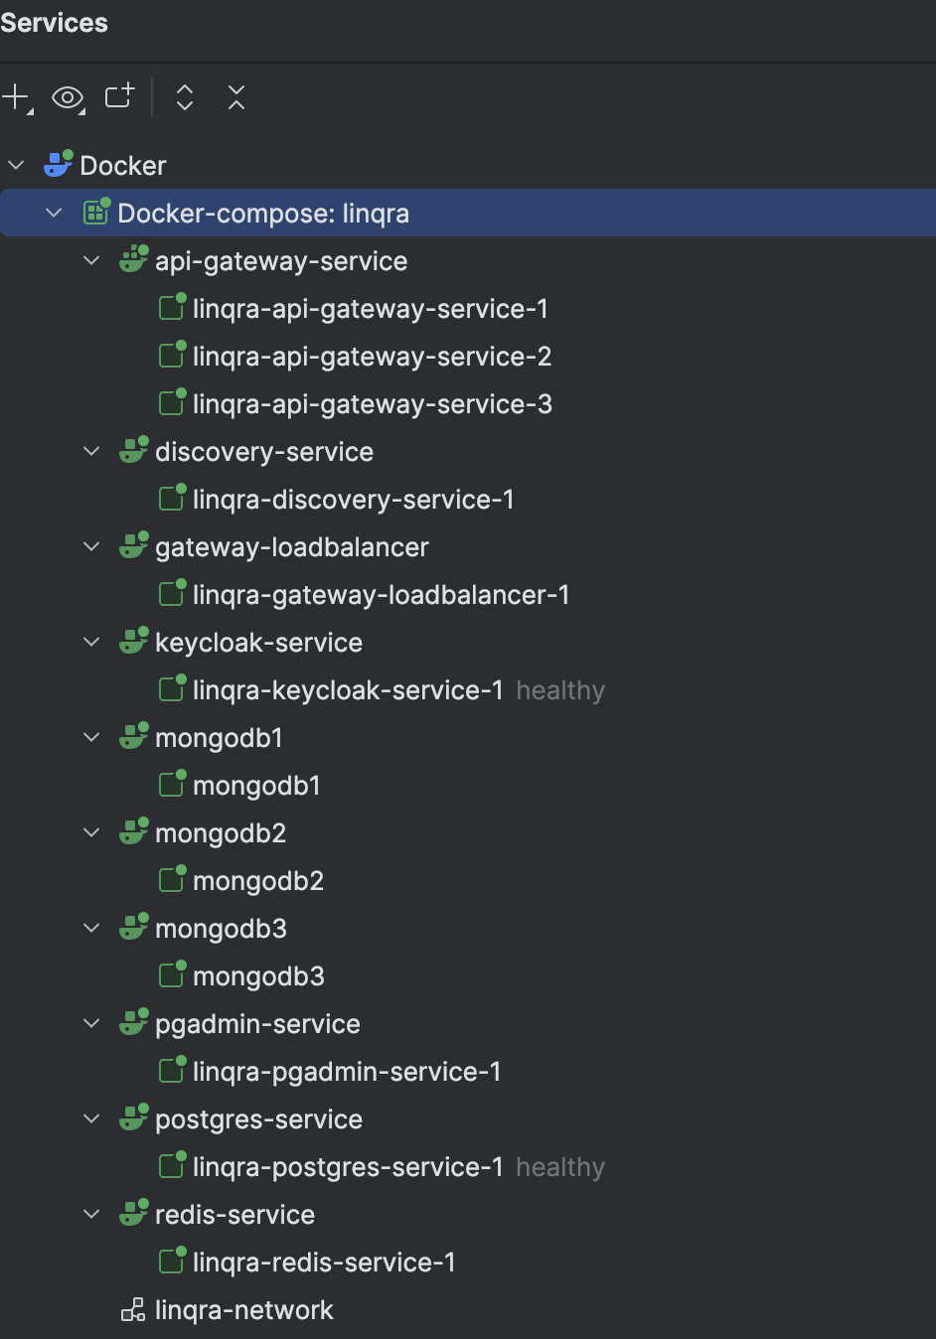The image size is (936, 1339).
Task: Collapse the gateway-loadbalancer group
Action: (91, 546)
